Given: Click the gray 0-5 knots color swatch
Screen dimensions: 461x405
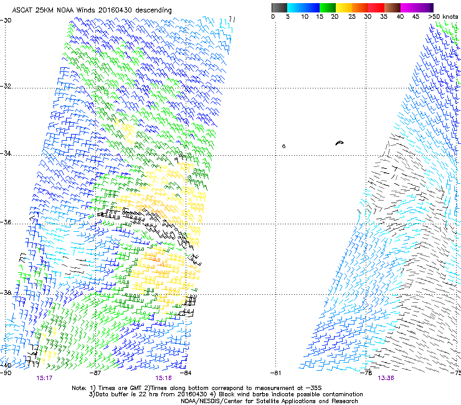Looking at the screenshot, I should pyautogui.click(x=279, y=7).
